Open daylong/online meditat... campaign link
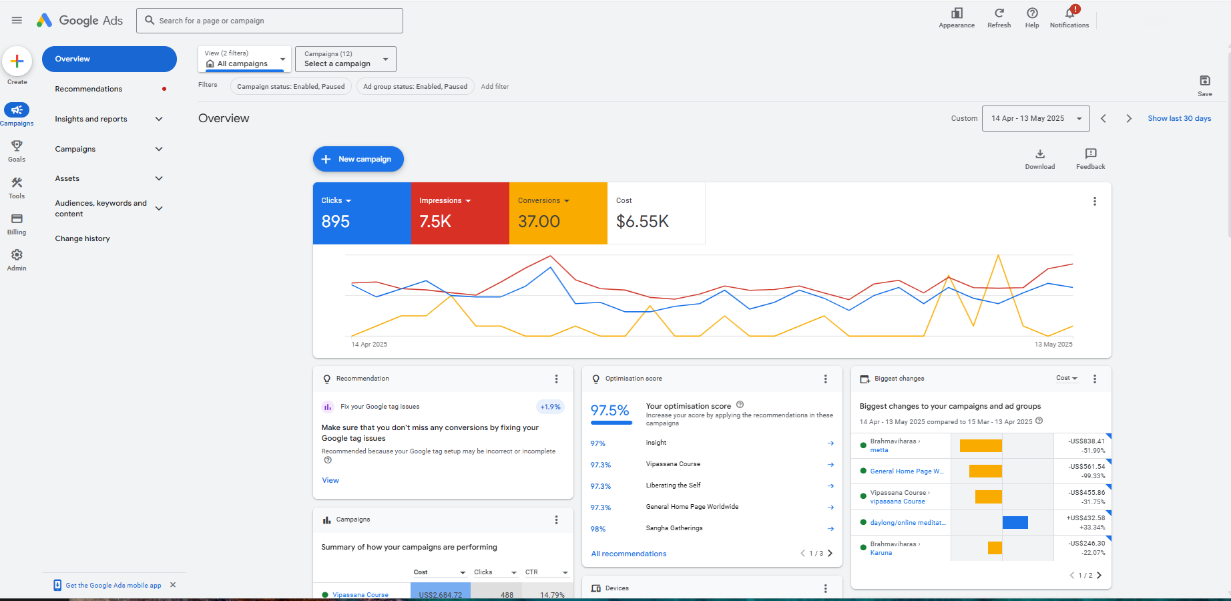1231x601 pixels. (908, 523)
